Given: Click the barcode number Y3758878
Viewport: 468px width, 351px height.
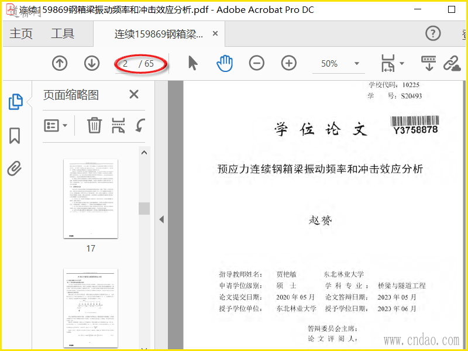Looking at the screenshot, I should [415, 130].
